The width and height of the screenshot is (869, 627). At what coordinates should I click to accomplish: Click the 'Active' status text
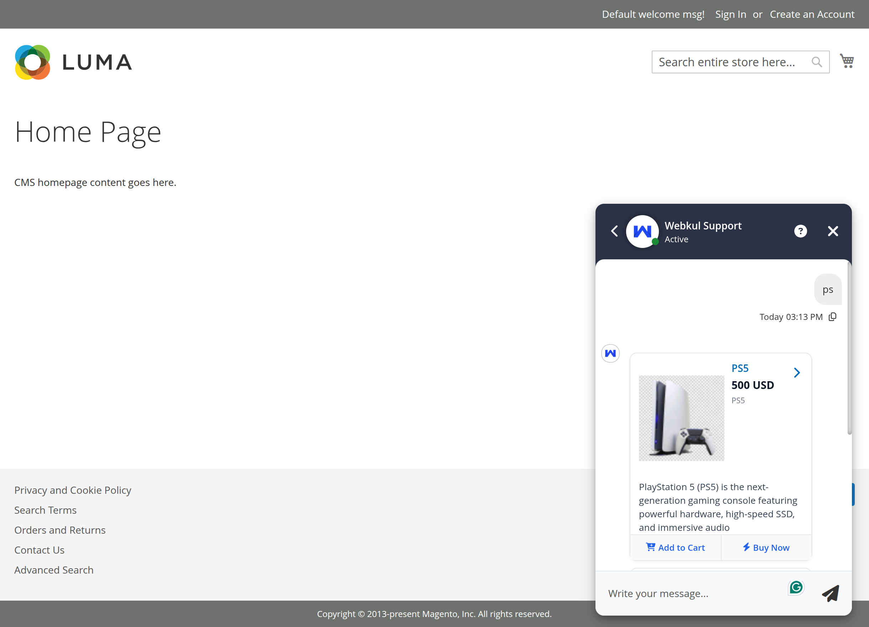coord(676,239)
